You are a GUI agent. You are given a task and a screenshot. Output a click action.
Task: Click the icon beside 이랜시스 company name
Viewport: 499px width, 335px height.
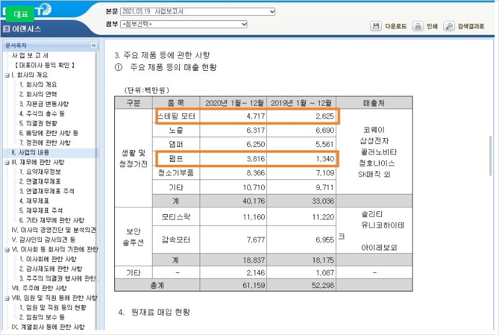coord(6,28)
